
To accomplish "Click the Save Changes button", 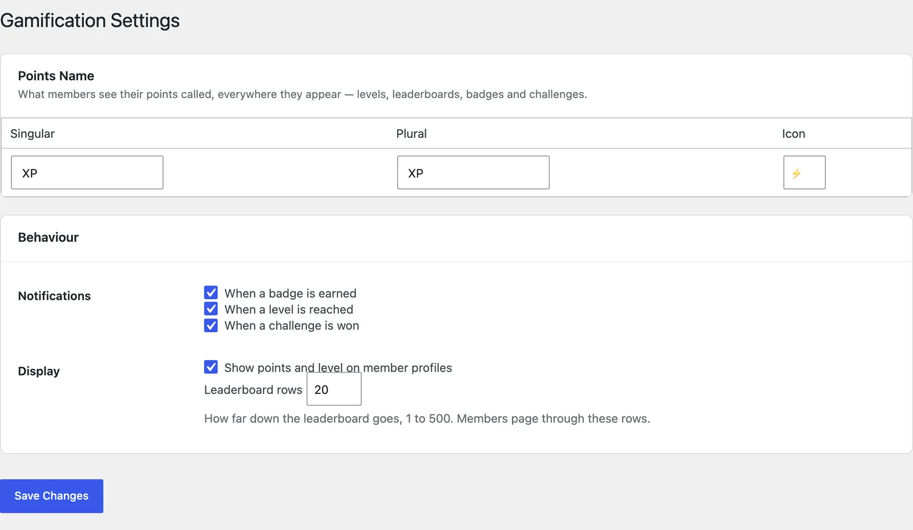I will [x=51, y=496].
